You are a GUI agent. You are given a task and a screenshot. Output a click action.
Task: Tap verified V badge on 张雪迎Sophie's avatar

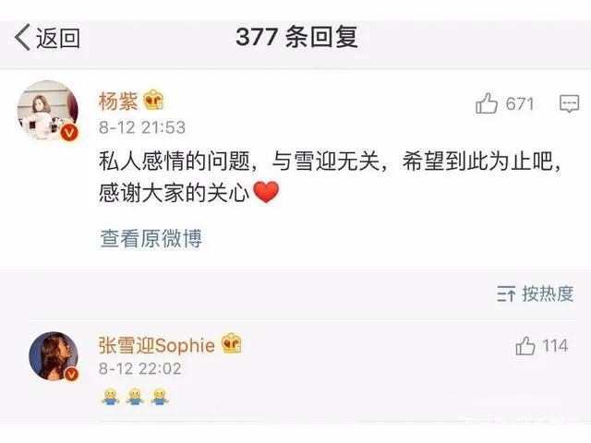tap(72, 374)
